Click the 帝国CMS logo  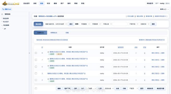click(x=11, y=3)
